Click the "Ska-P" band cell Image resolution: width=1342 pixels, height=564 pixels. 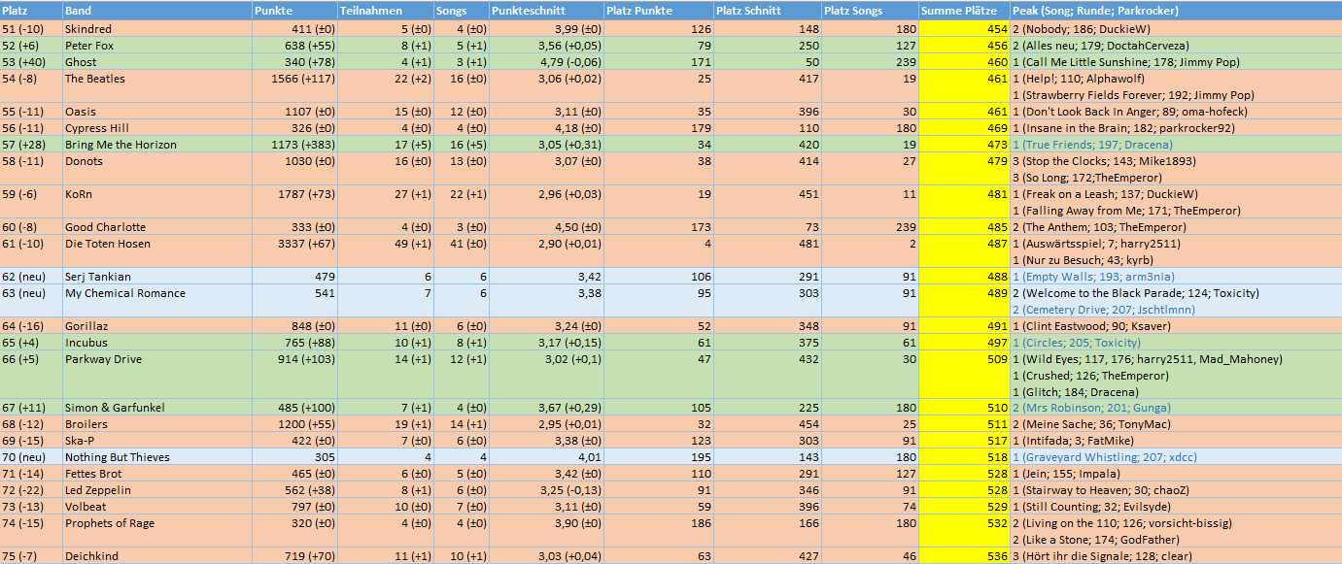click(156, 441)
